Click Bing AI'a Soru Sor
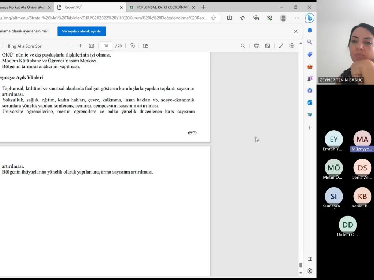Viewport: 374px width, 280px height. (24, 46)
